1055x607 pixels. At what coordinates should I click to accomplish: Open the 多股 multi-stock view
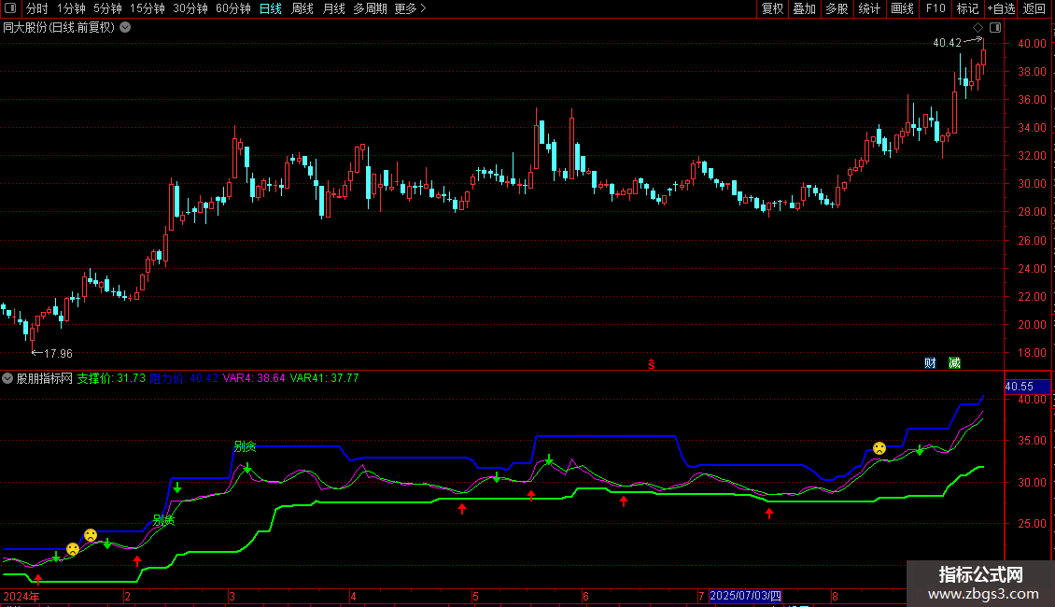pos(837,8)
